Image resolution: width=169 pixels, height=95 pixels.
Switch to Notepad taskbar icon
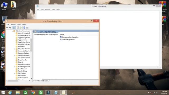pyautogui.click(x=56, y=92)
